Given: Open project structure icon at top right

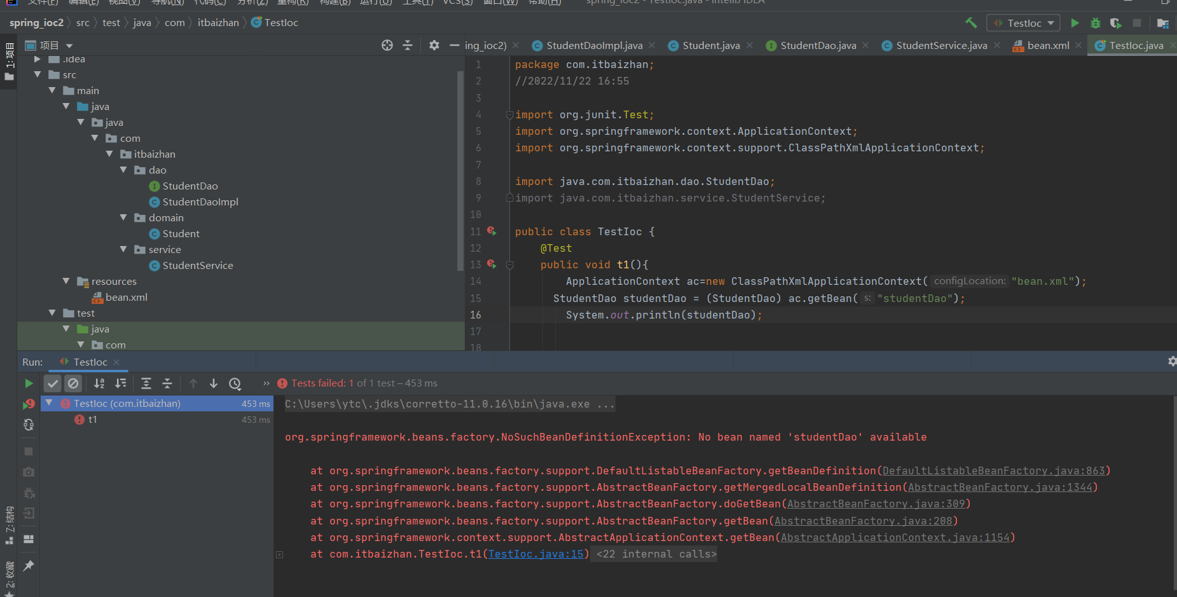Looking at the screenshot, I should point(1163,23).
